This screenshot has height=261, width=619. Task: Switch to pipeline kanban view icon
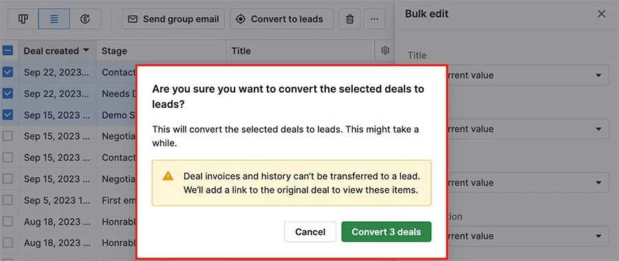(x=23, y=19)
